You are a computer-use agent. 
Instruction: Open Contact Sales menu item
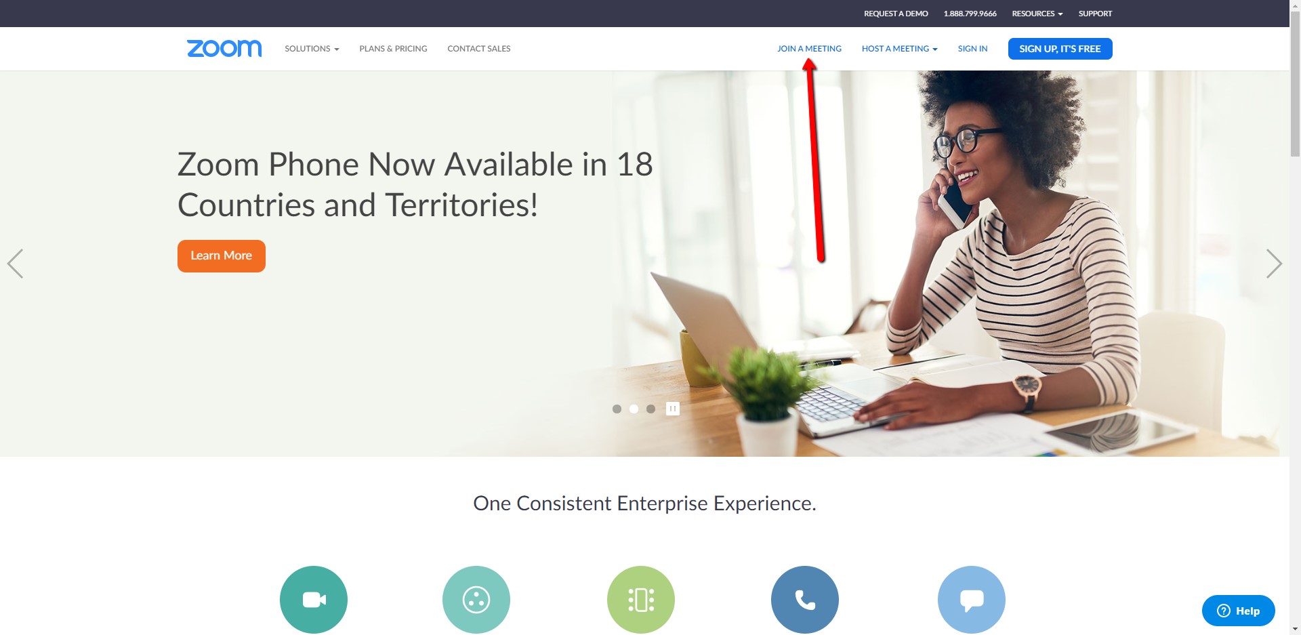[479, 49]
